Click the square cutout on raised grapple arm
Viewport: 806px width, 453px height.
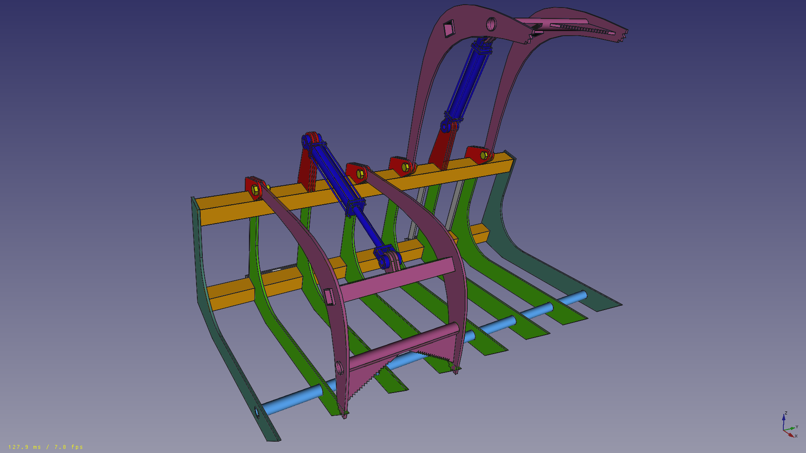coord(449,29)
